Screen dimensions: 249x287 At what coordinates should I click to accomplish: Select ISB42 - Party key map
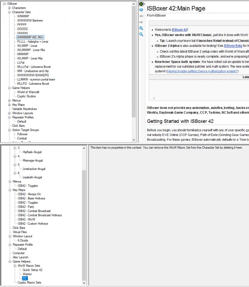pyautogui.click(x=26, y=207)
